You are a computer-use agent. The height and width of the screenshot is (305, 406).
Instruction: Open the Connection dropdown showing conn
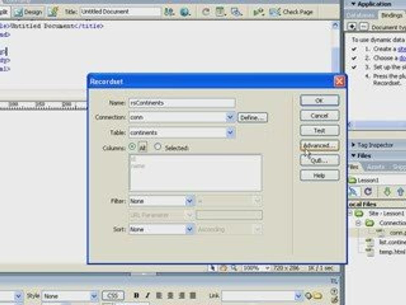230,117
